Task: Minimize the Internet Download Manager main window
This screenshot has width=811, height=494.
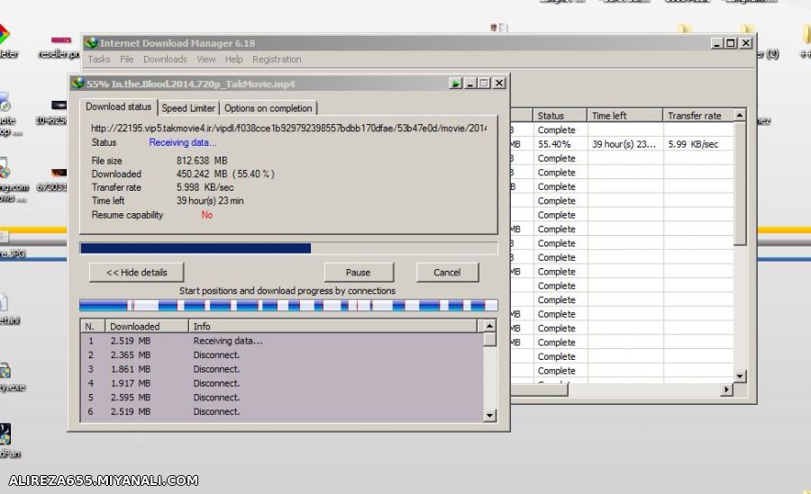Action: pos(716,43)
